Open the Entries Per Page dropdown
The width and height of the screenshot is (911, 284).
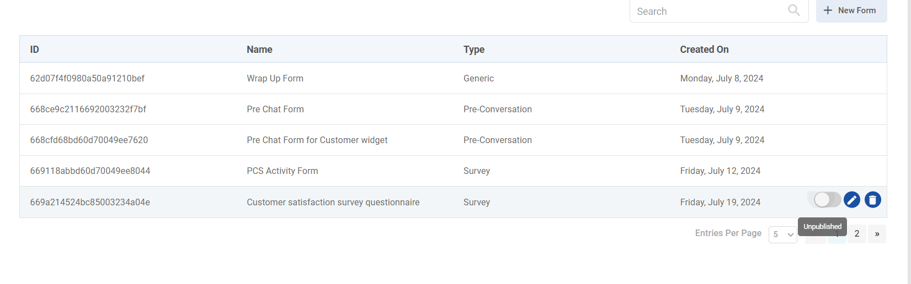coord(782,234)
